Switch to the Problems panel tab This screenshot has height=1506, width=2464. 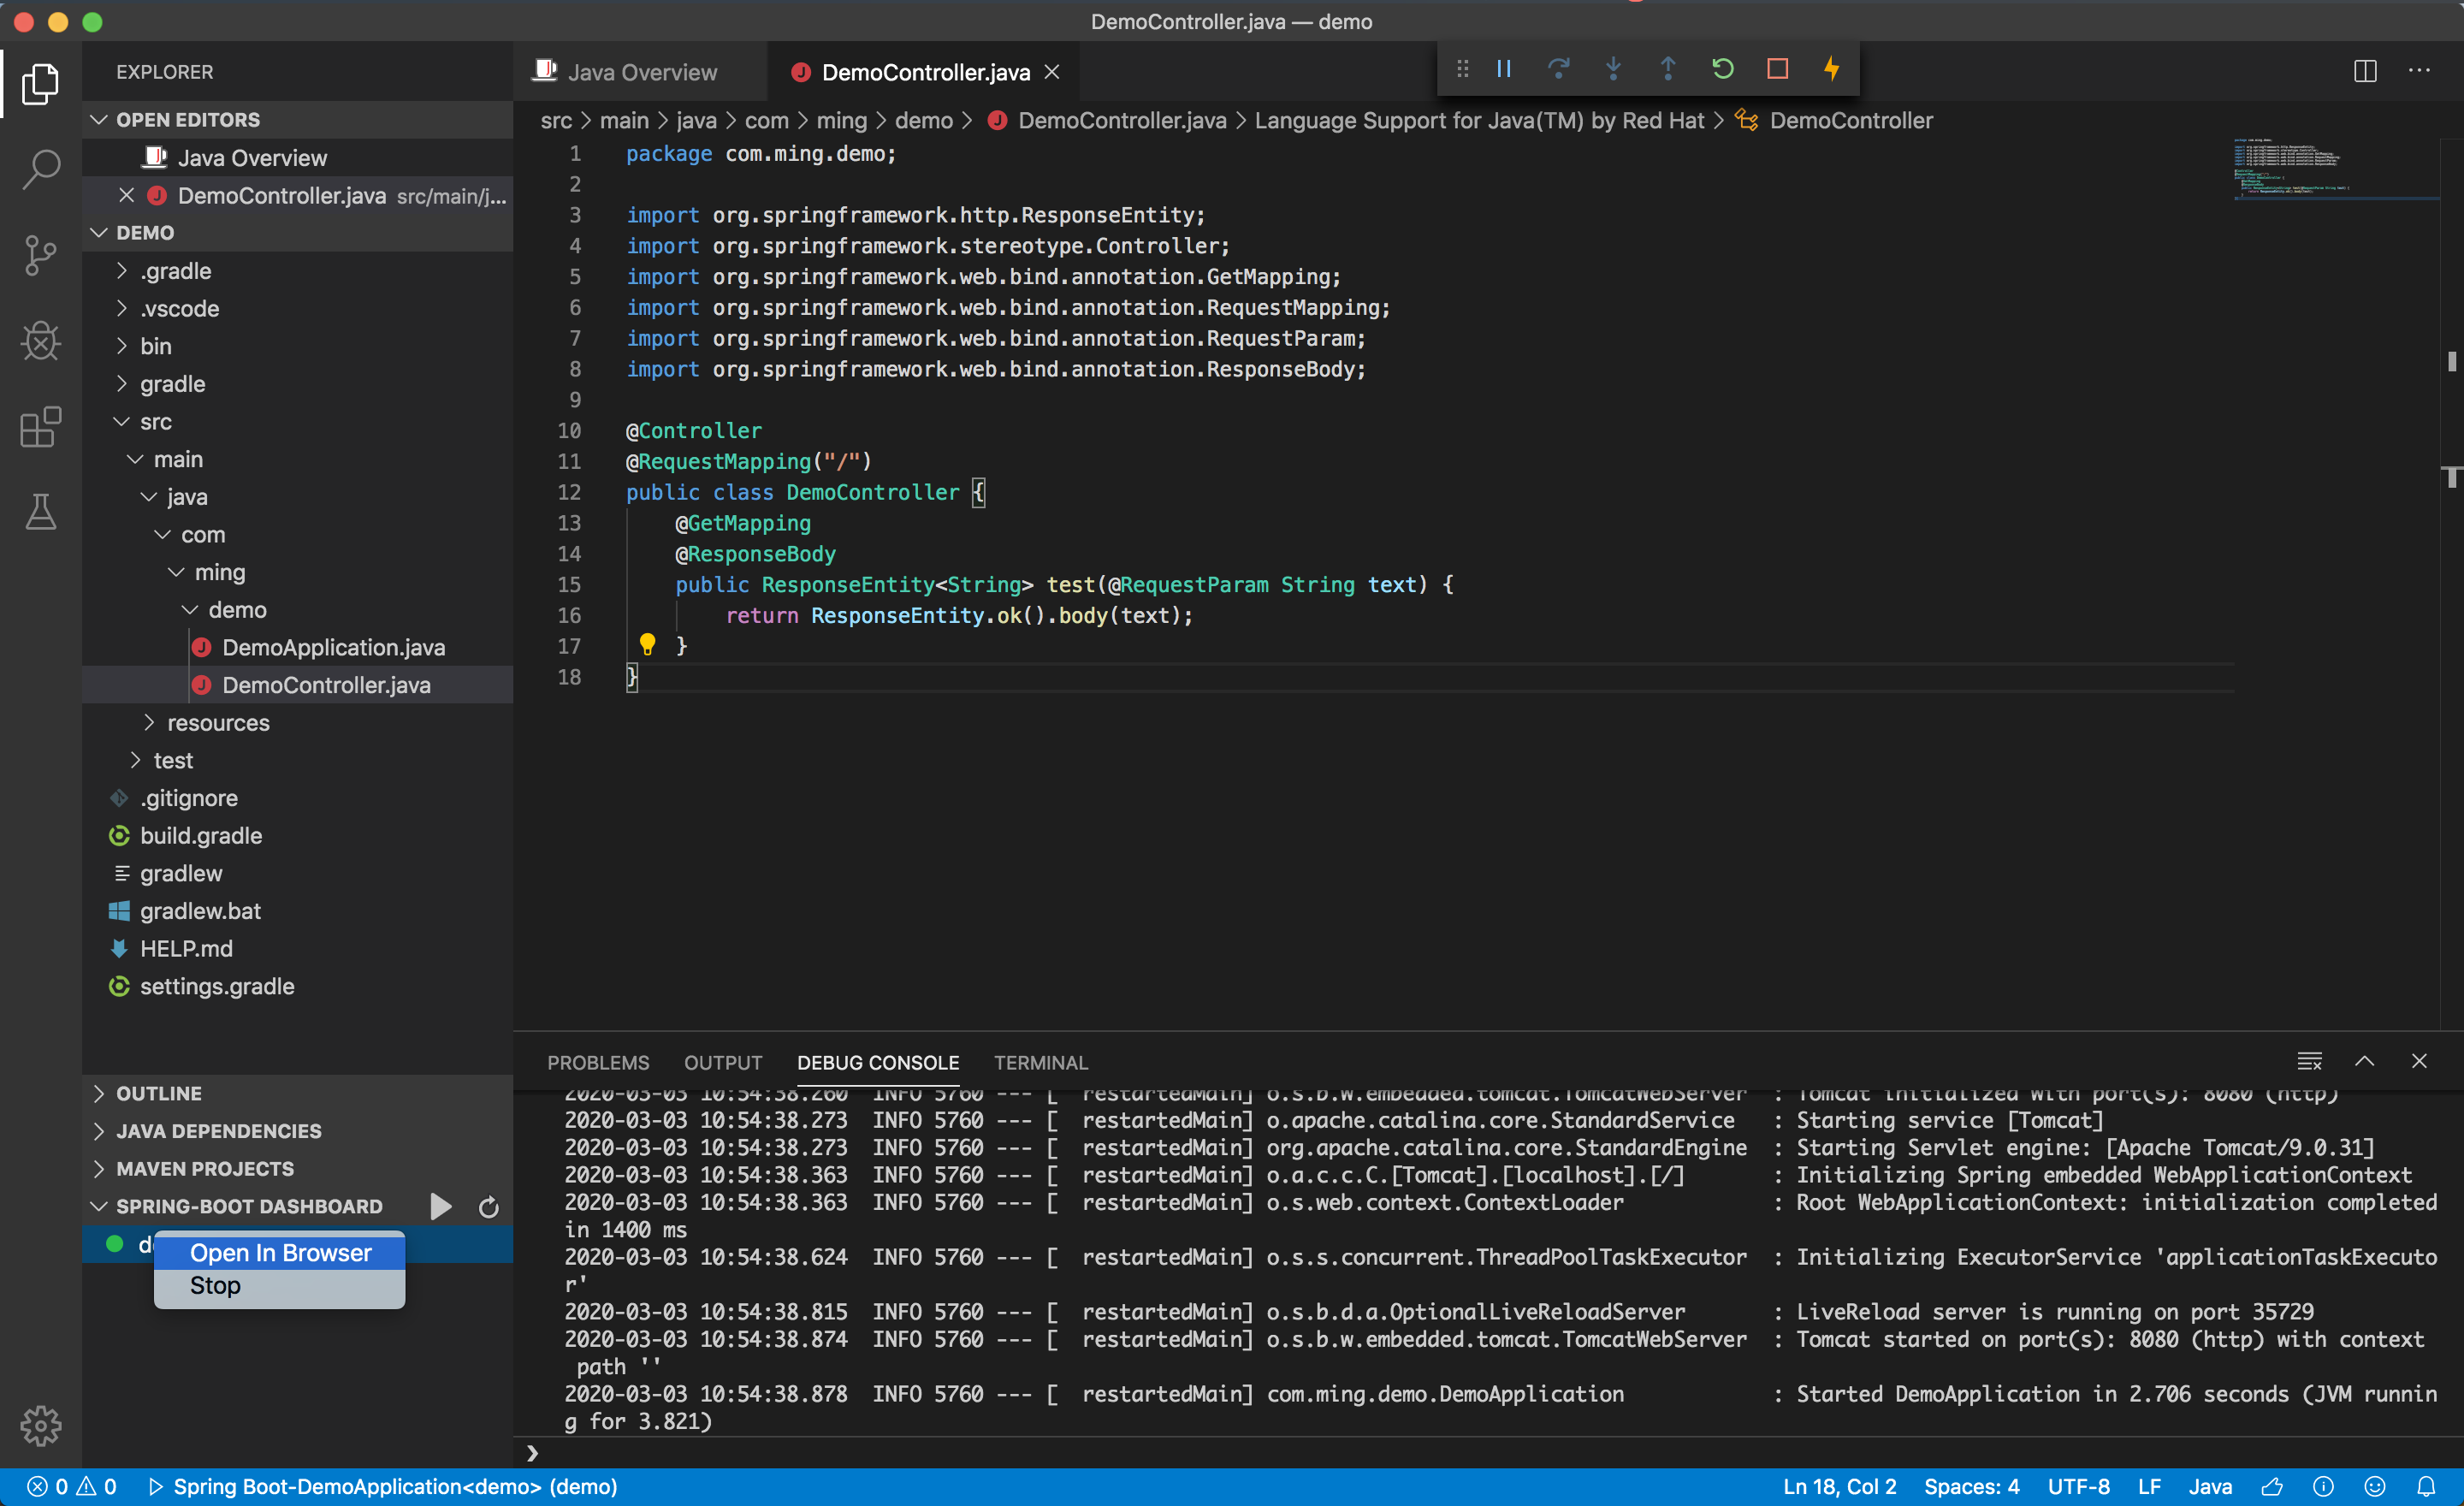coord(598,1062)
